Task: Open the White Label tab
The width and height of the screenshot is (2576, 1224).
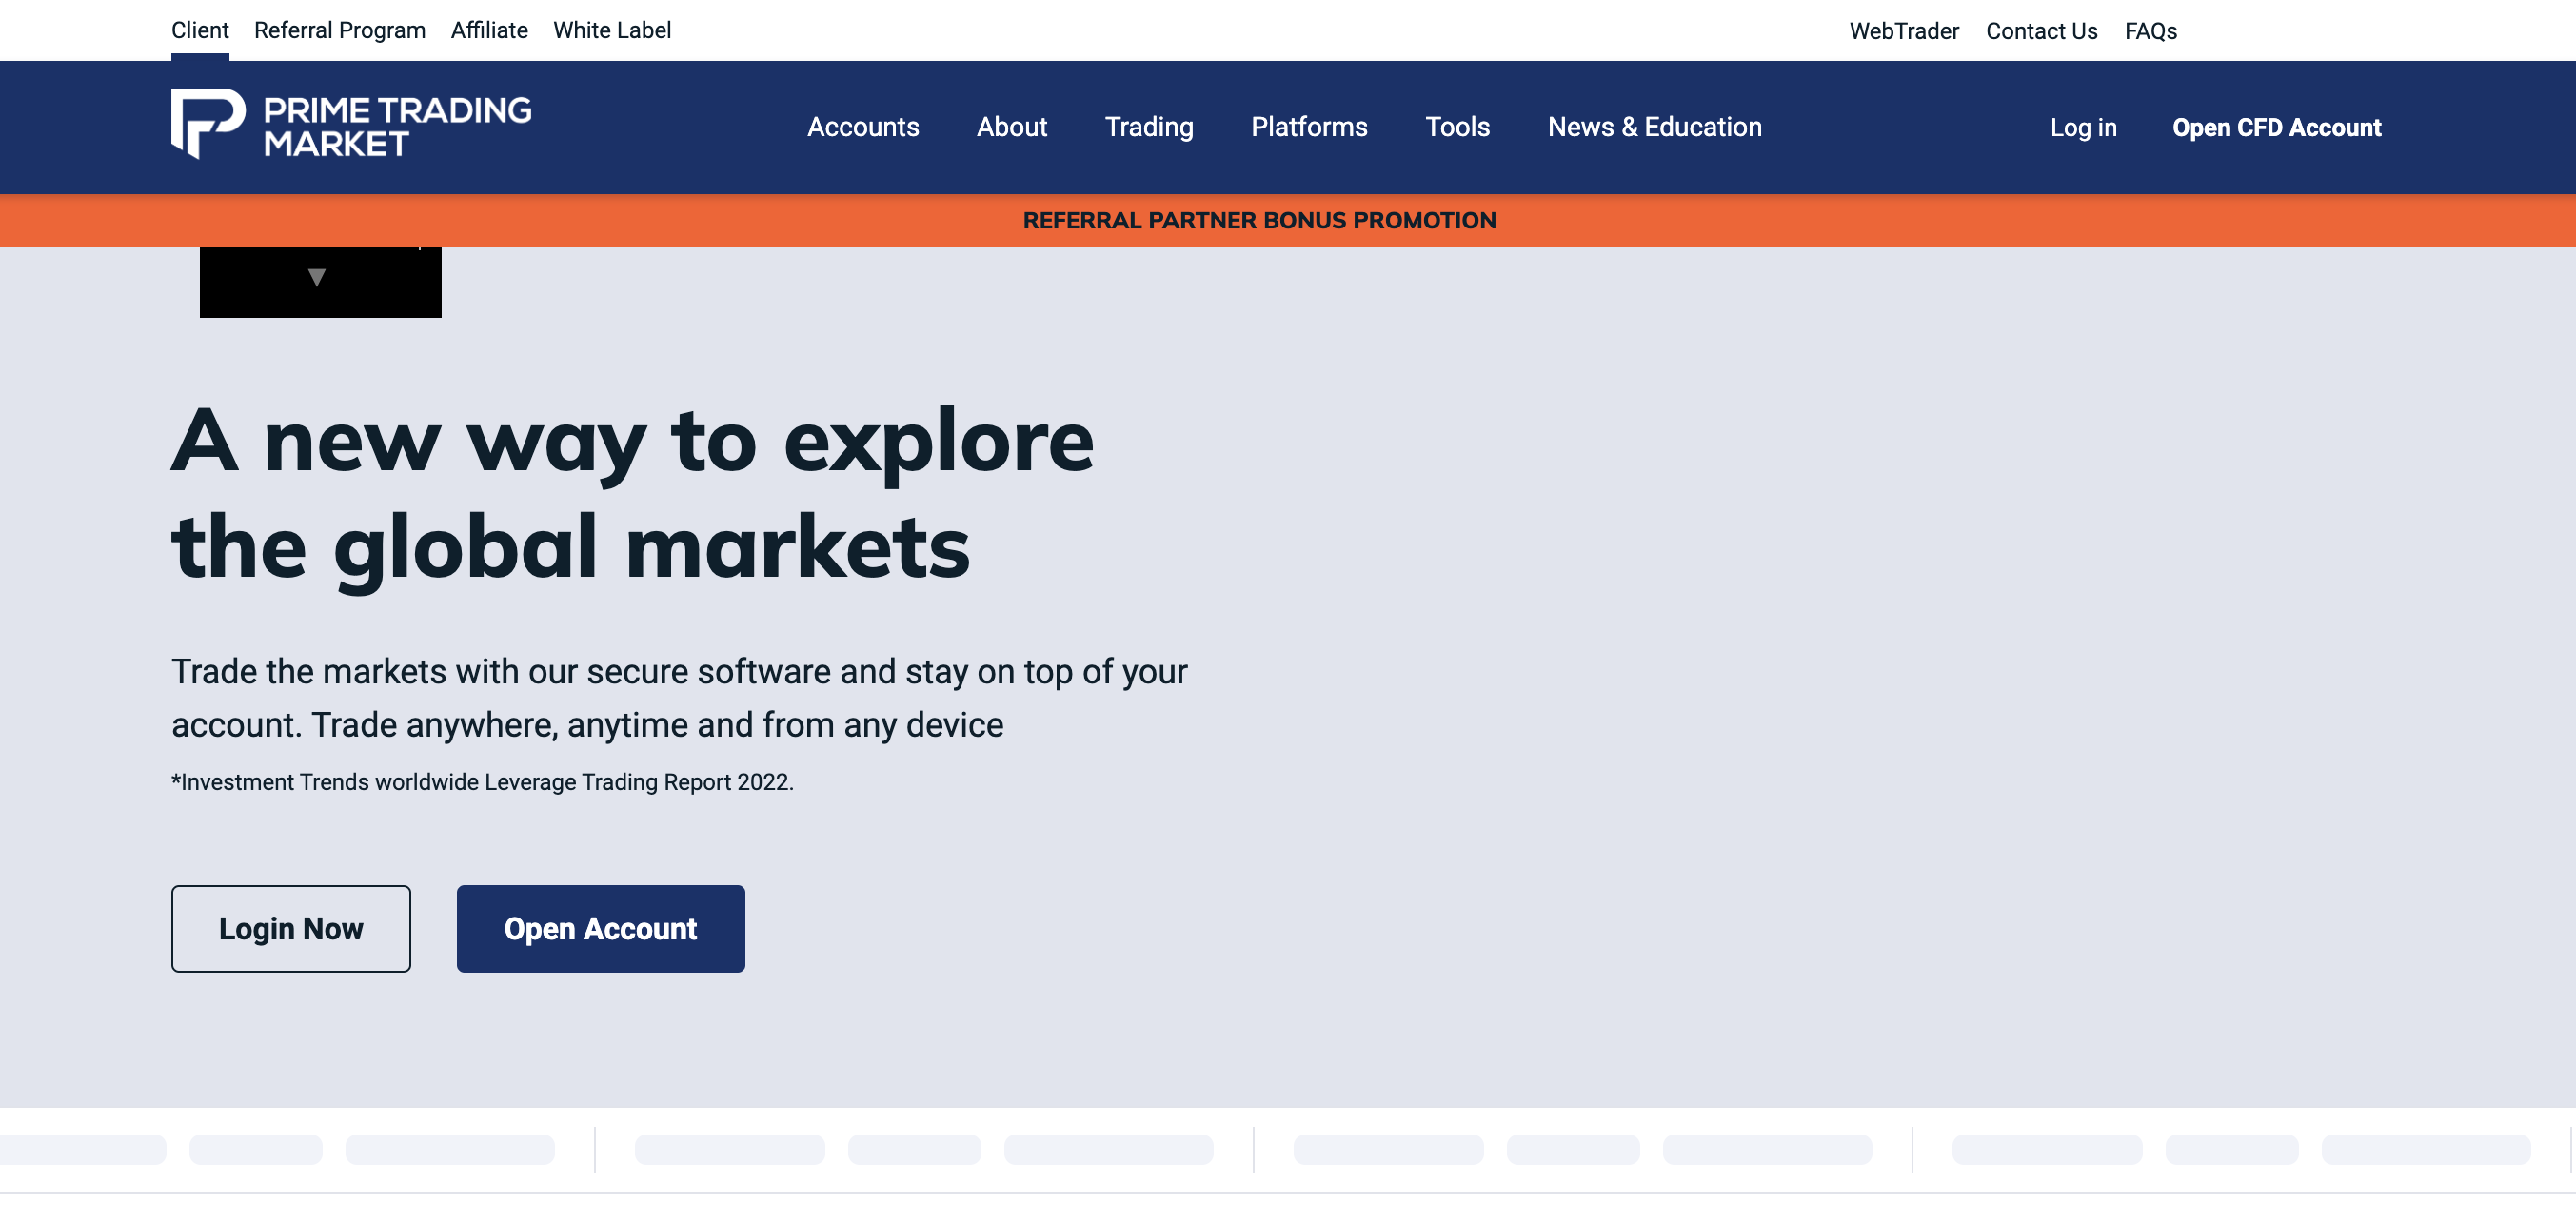Action: [x=612, y=30]
